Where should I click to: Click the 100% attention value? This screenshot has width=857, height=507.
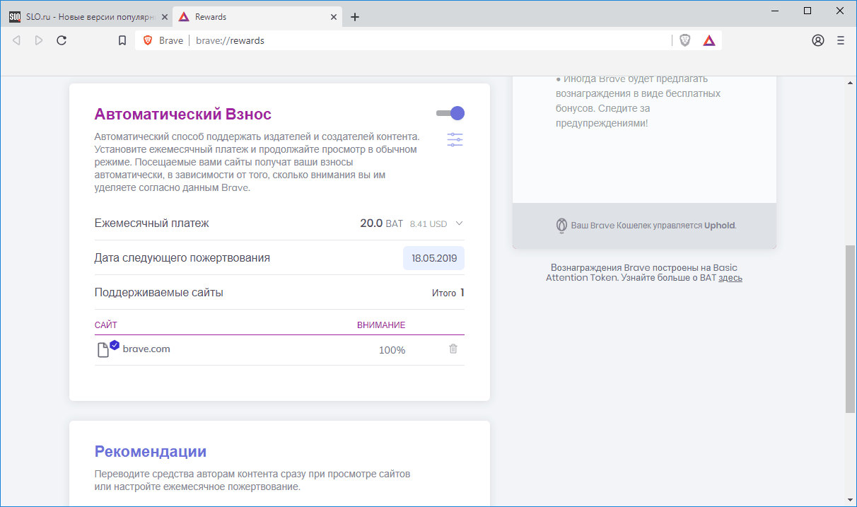pos(392,350)
